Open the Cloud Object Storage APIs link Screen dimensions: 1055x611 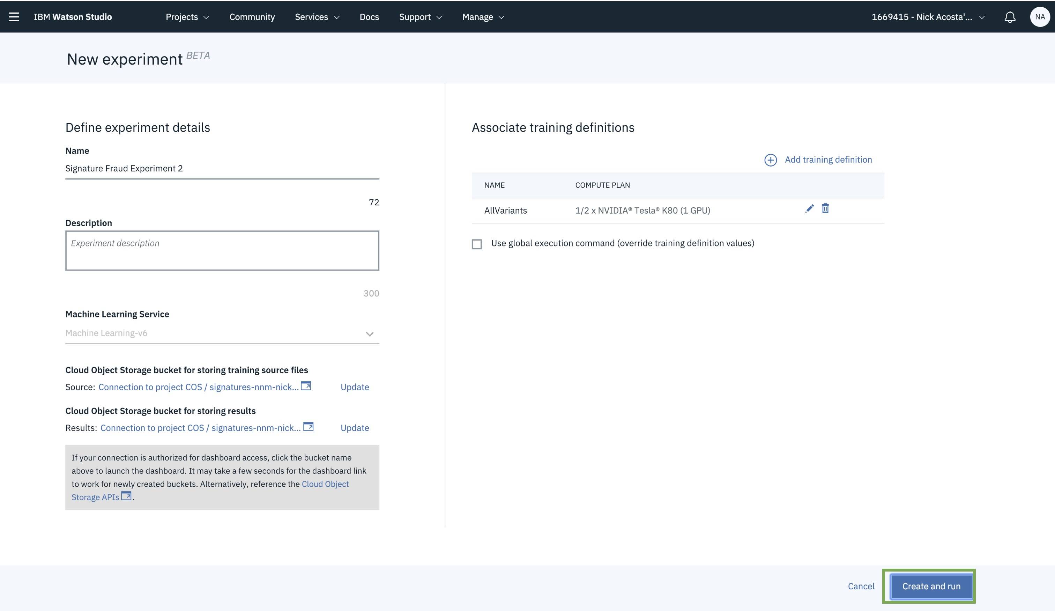tap(210, 491)
